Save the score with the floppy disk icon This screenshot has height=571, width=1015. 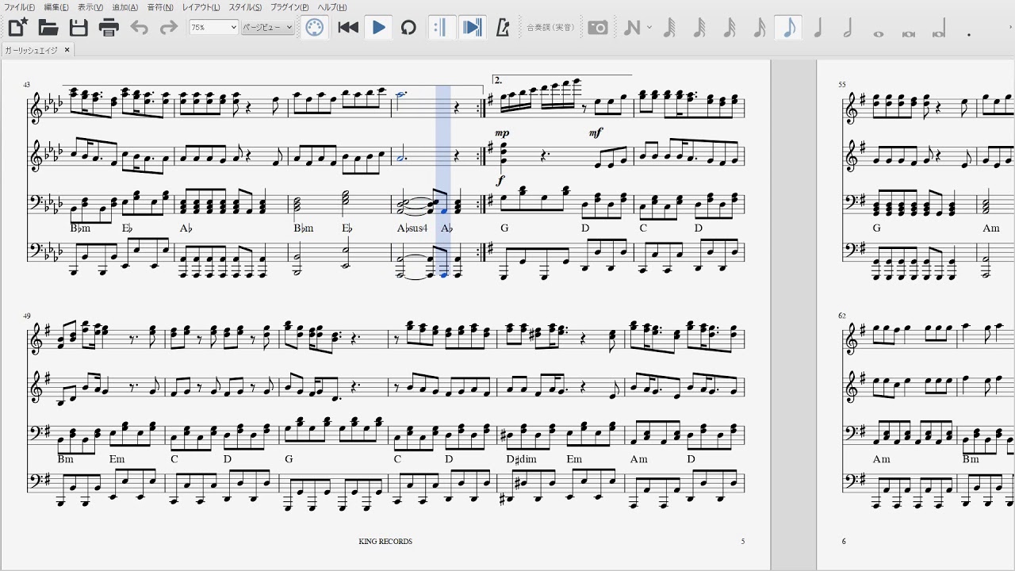[79, 28]
